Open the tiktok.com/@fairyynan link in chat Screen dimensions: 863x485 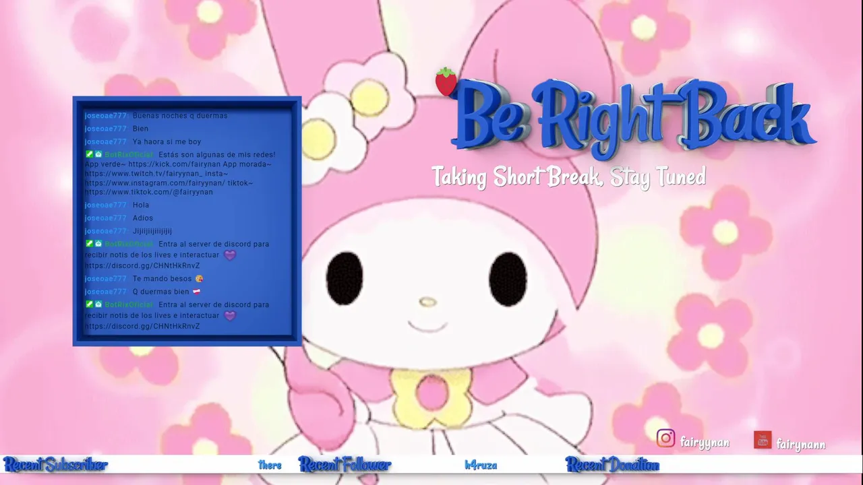149,192
